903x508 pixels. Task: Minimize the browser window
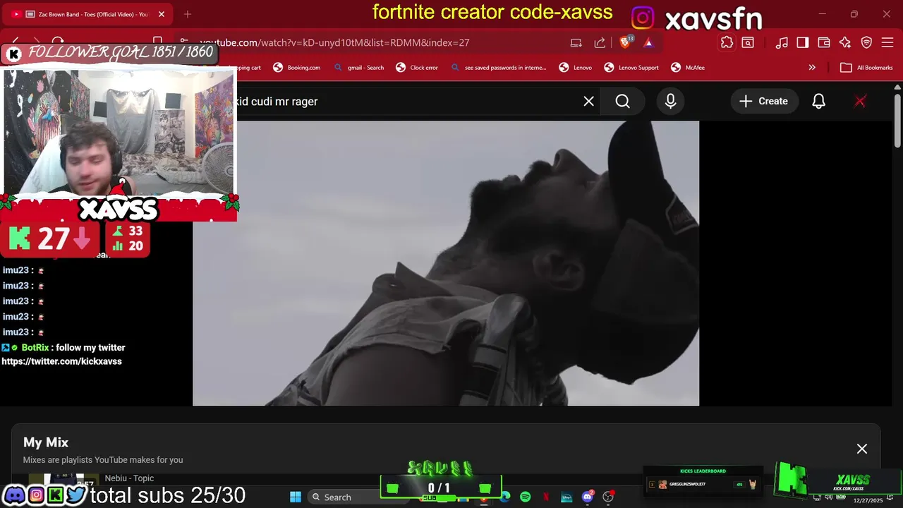[822, 14]
